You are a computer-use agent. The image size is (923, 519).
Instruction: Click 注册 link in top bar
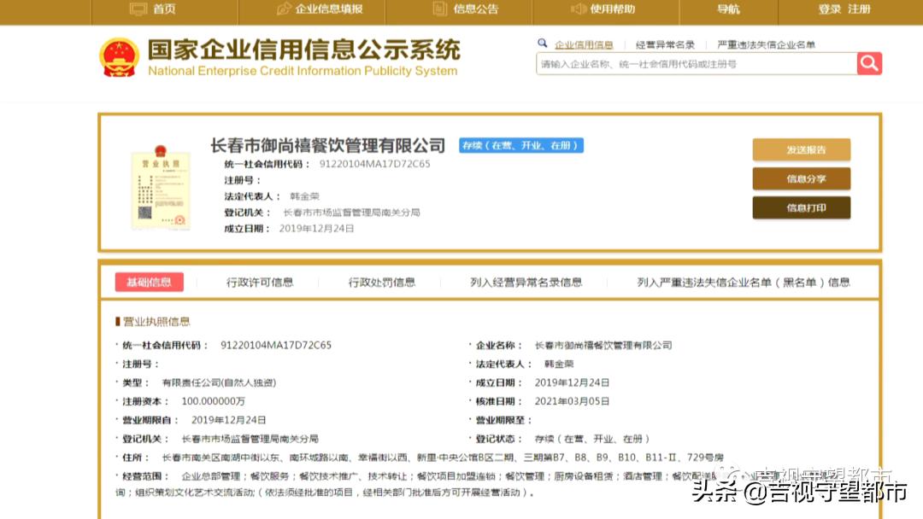coord(859,9)
